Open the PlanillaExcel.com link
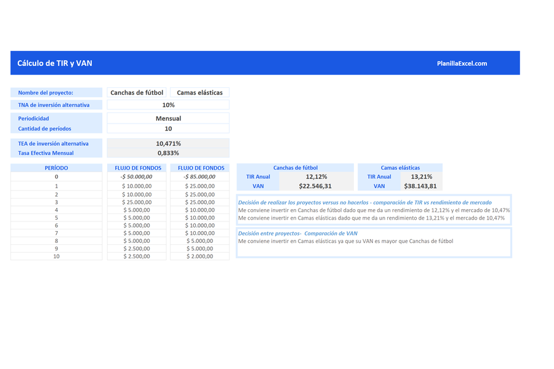 [x=463, y=63]
